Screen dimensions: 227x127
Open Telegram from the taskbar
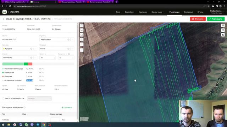[x=38, y=125]
